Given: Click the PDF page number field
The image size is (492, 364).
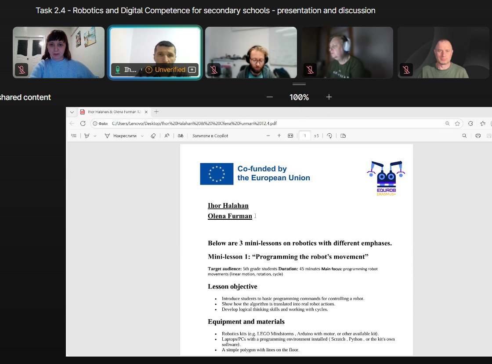Looking at the screenshot, I should click(x=304, y=136).
